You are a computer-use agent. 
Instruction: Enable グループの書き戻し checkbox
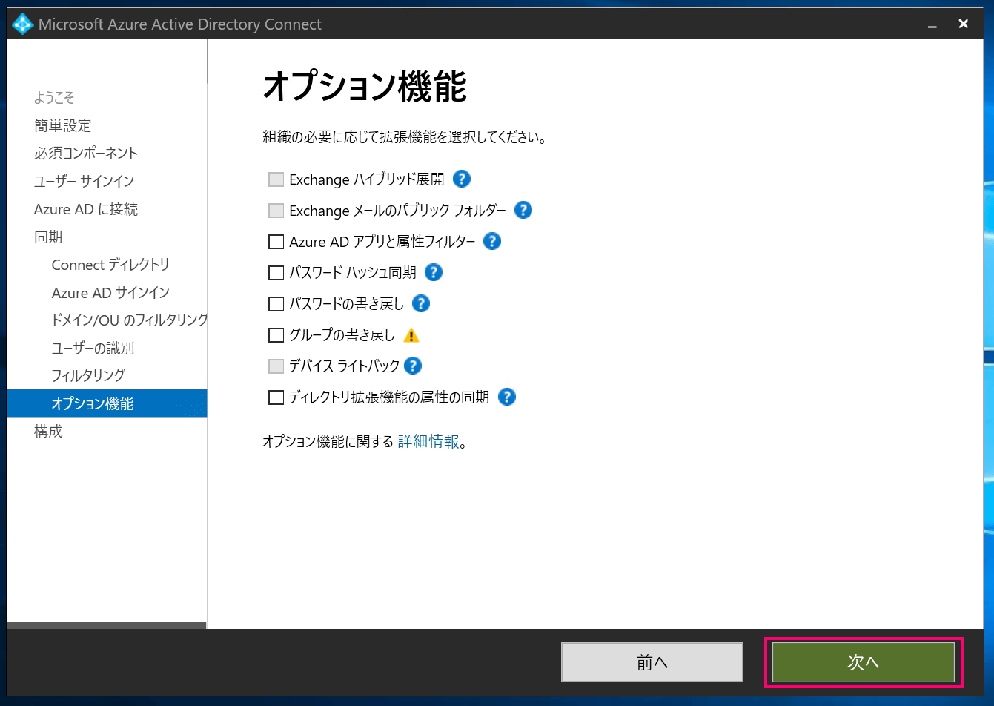click(276, 335)
